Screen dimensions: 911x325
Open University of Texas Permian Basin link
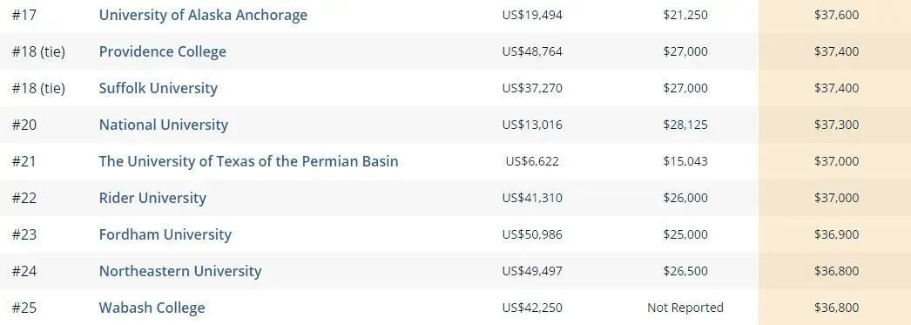coord(249,161)
